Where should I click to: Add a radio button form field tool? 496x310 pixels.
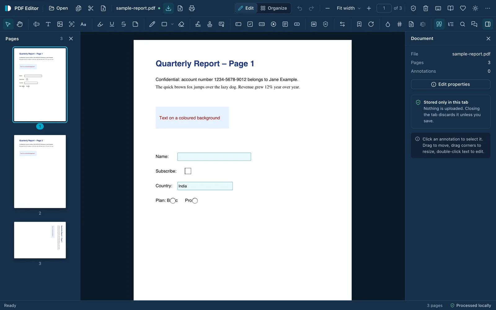coord(273,24)
